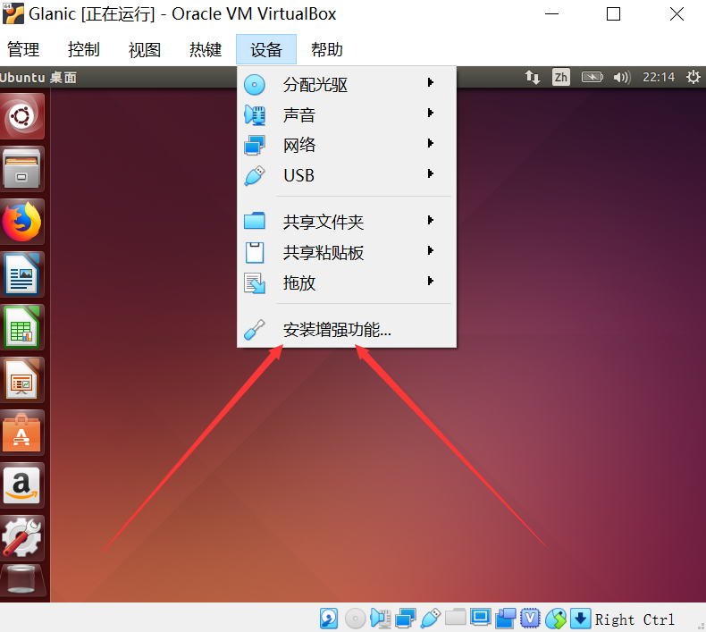Open the volume indicator in Ubuntu panel

click(x=622, y=78)
